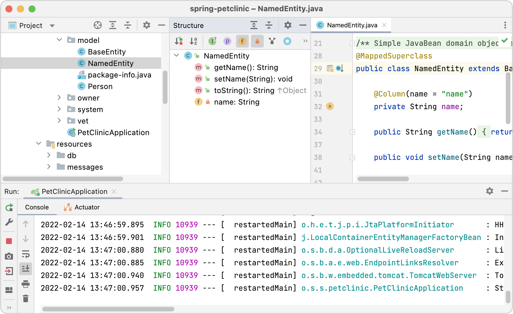Open the Structure panel settings gear
This screenshot has height=314, width=513.
coord(288,25)
